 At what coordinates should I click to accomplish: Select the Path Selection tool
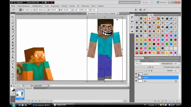tap(13, 67)
